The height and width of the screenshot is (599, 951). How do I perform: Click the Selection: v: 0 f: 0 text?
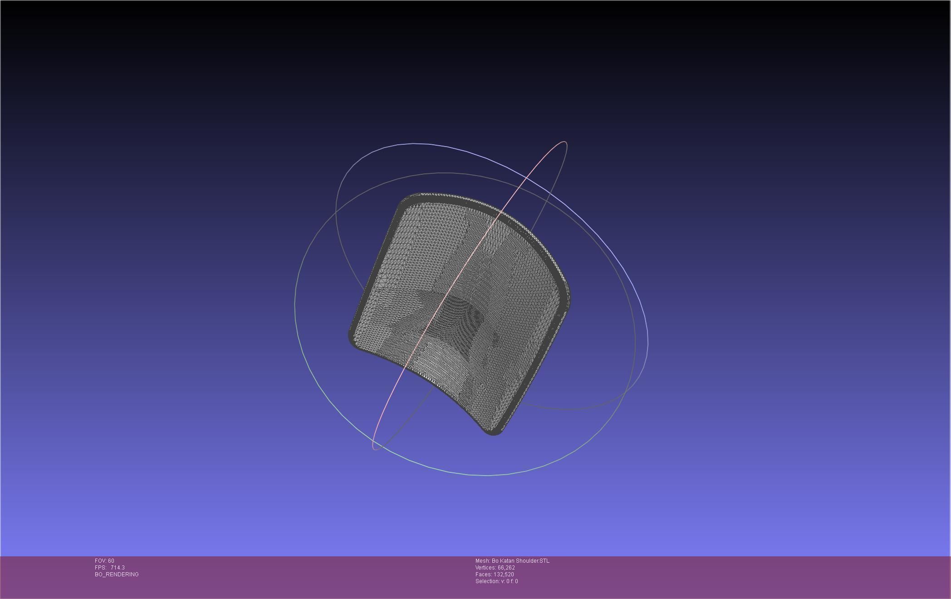496,581
